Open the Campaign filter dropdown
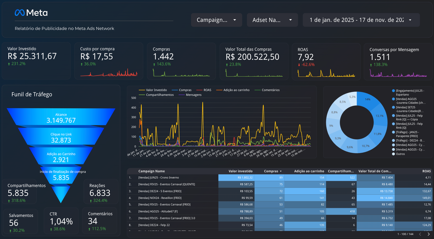This screenshot has height=239, width=434. point(216,20)
